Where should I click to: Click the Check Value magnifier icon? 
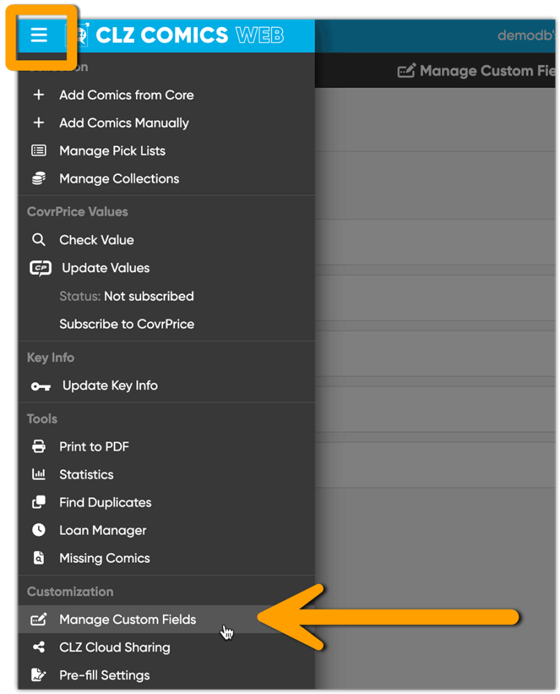tap(39, 240)
